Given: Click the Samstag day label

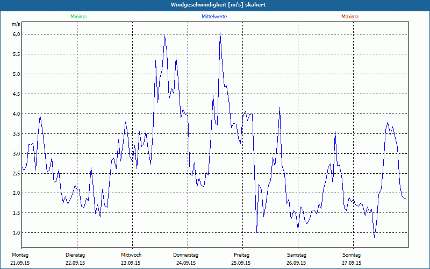Looking at the screenshot, I should coord(297,255).
